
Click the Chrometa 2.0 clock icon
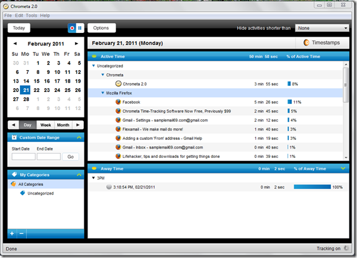click(118, 84)
